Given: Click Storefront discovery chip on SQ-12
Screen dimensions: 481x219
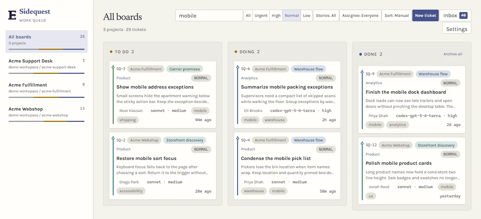Looking at the screenshot, I should tap(436, 145).
